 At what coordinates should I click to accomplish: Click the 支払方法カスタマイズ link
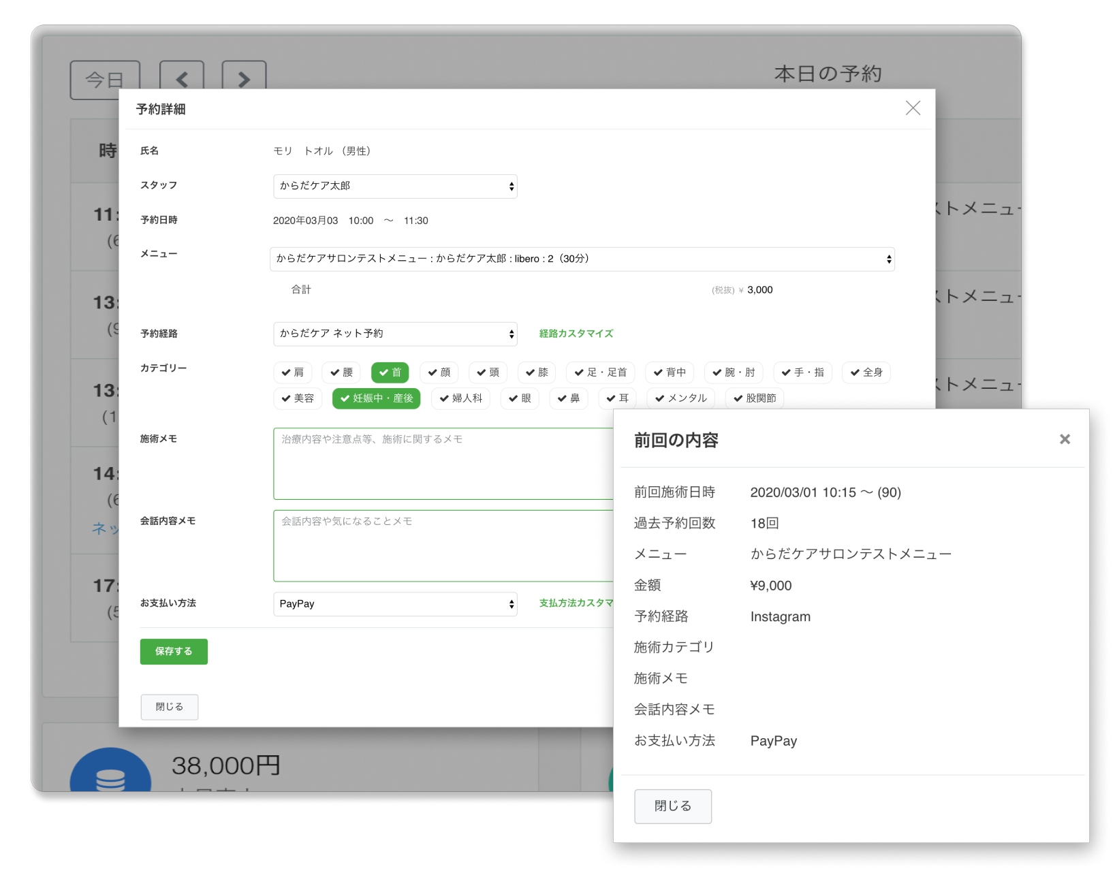coord(577,603)
